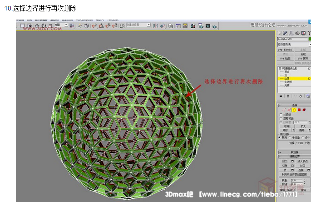Collapse the 选择 rollout header
Image resolution: width=311 pixels, height=202 pixels.
pyautogui.click(x=294, y=105)
